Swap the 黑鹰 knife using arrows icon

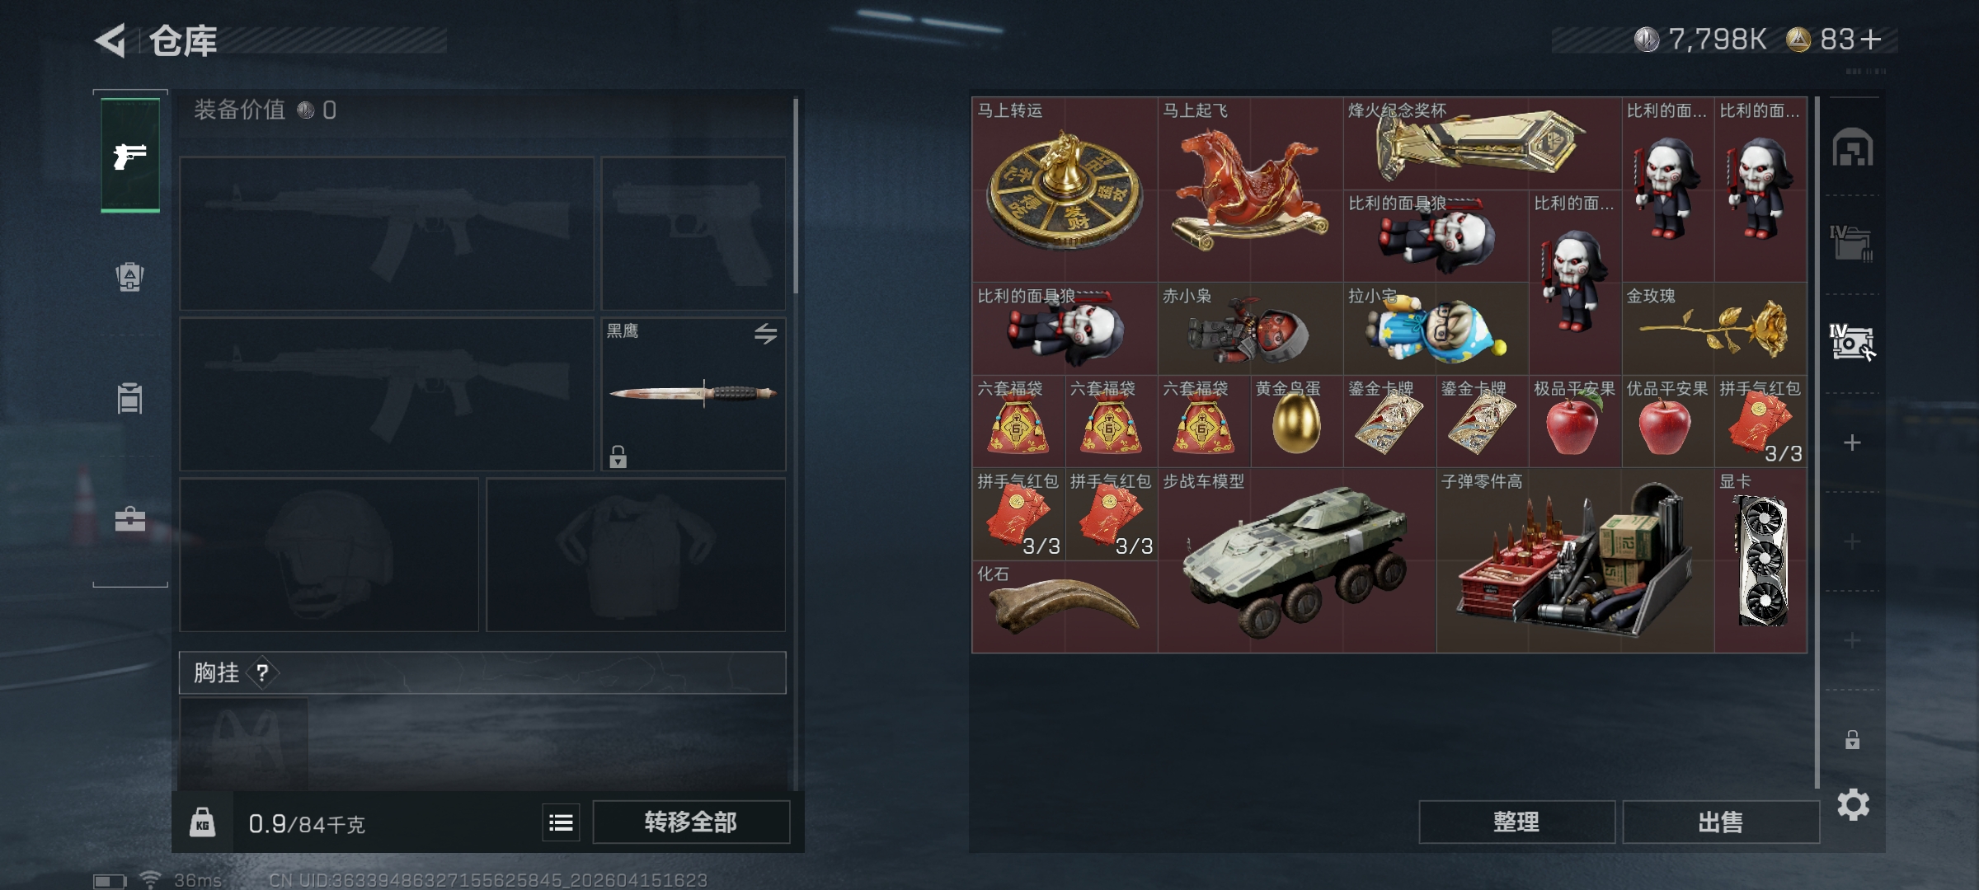[x=765, y=334]
